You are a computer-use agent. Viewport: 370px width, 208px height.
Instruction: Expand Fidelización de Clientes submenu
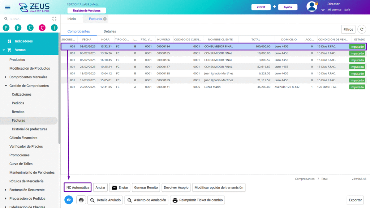[x=6, y=207]
